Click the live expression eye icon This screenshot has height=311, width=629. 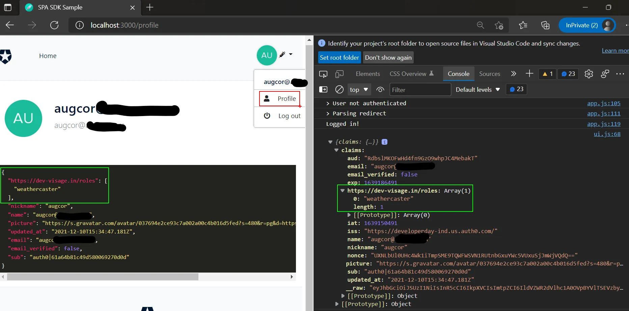tap(380, 89)
